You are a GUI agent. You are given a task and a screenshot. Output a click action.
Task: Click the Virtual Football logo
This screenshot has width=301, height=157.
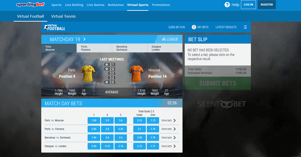(x=55, y=27)
